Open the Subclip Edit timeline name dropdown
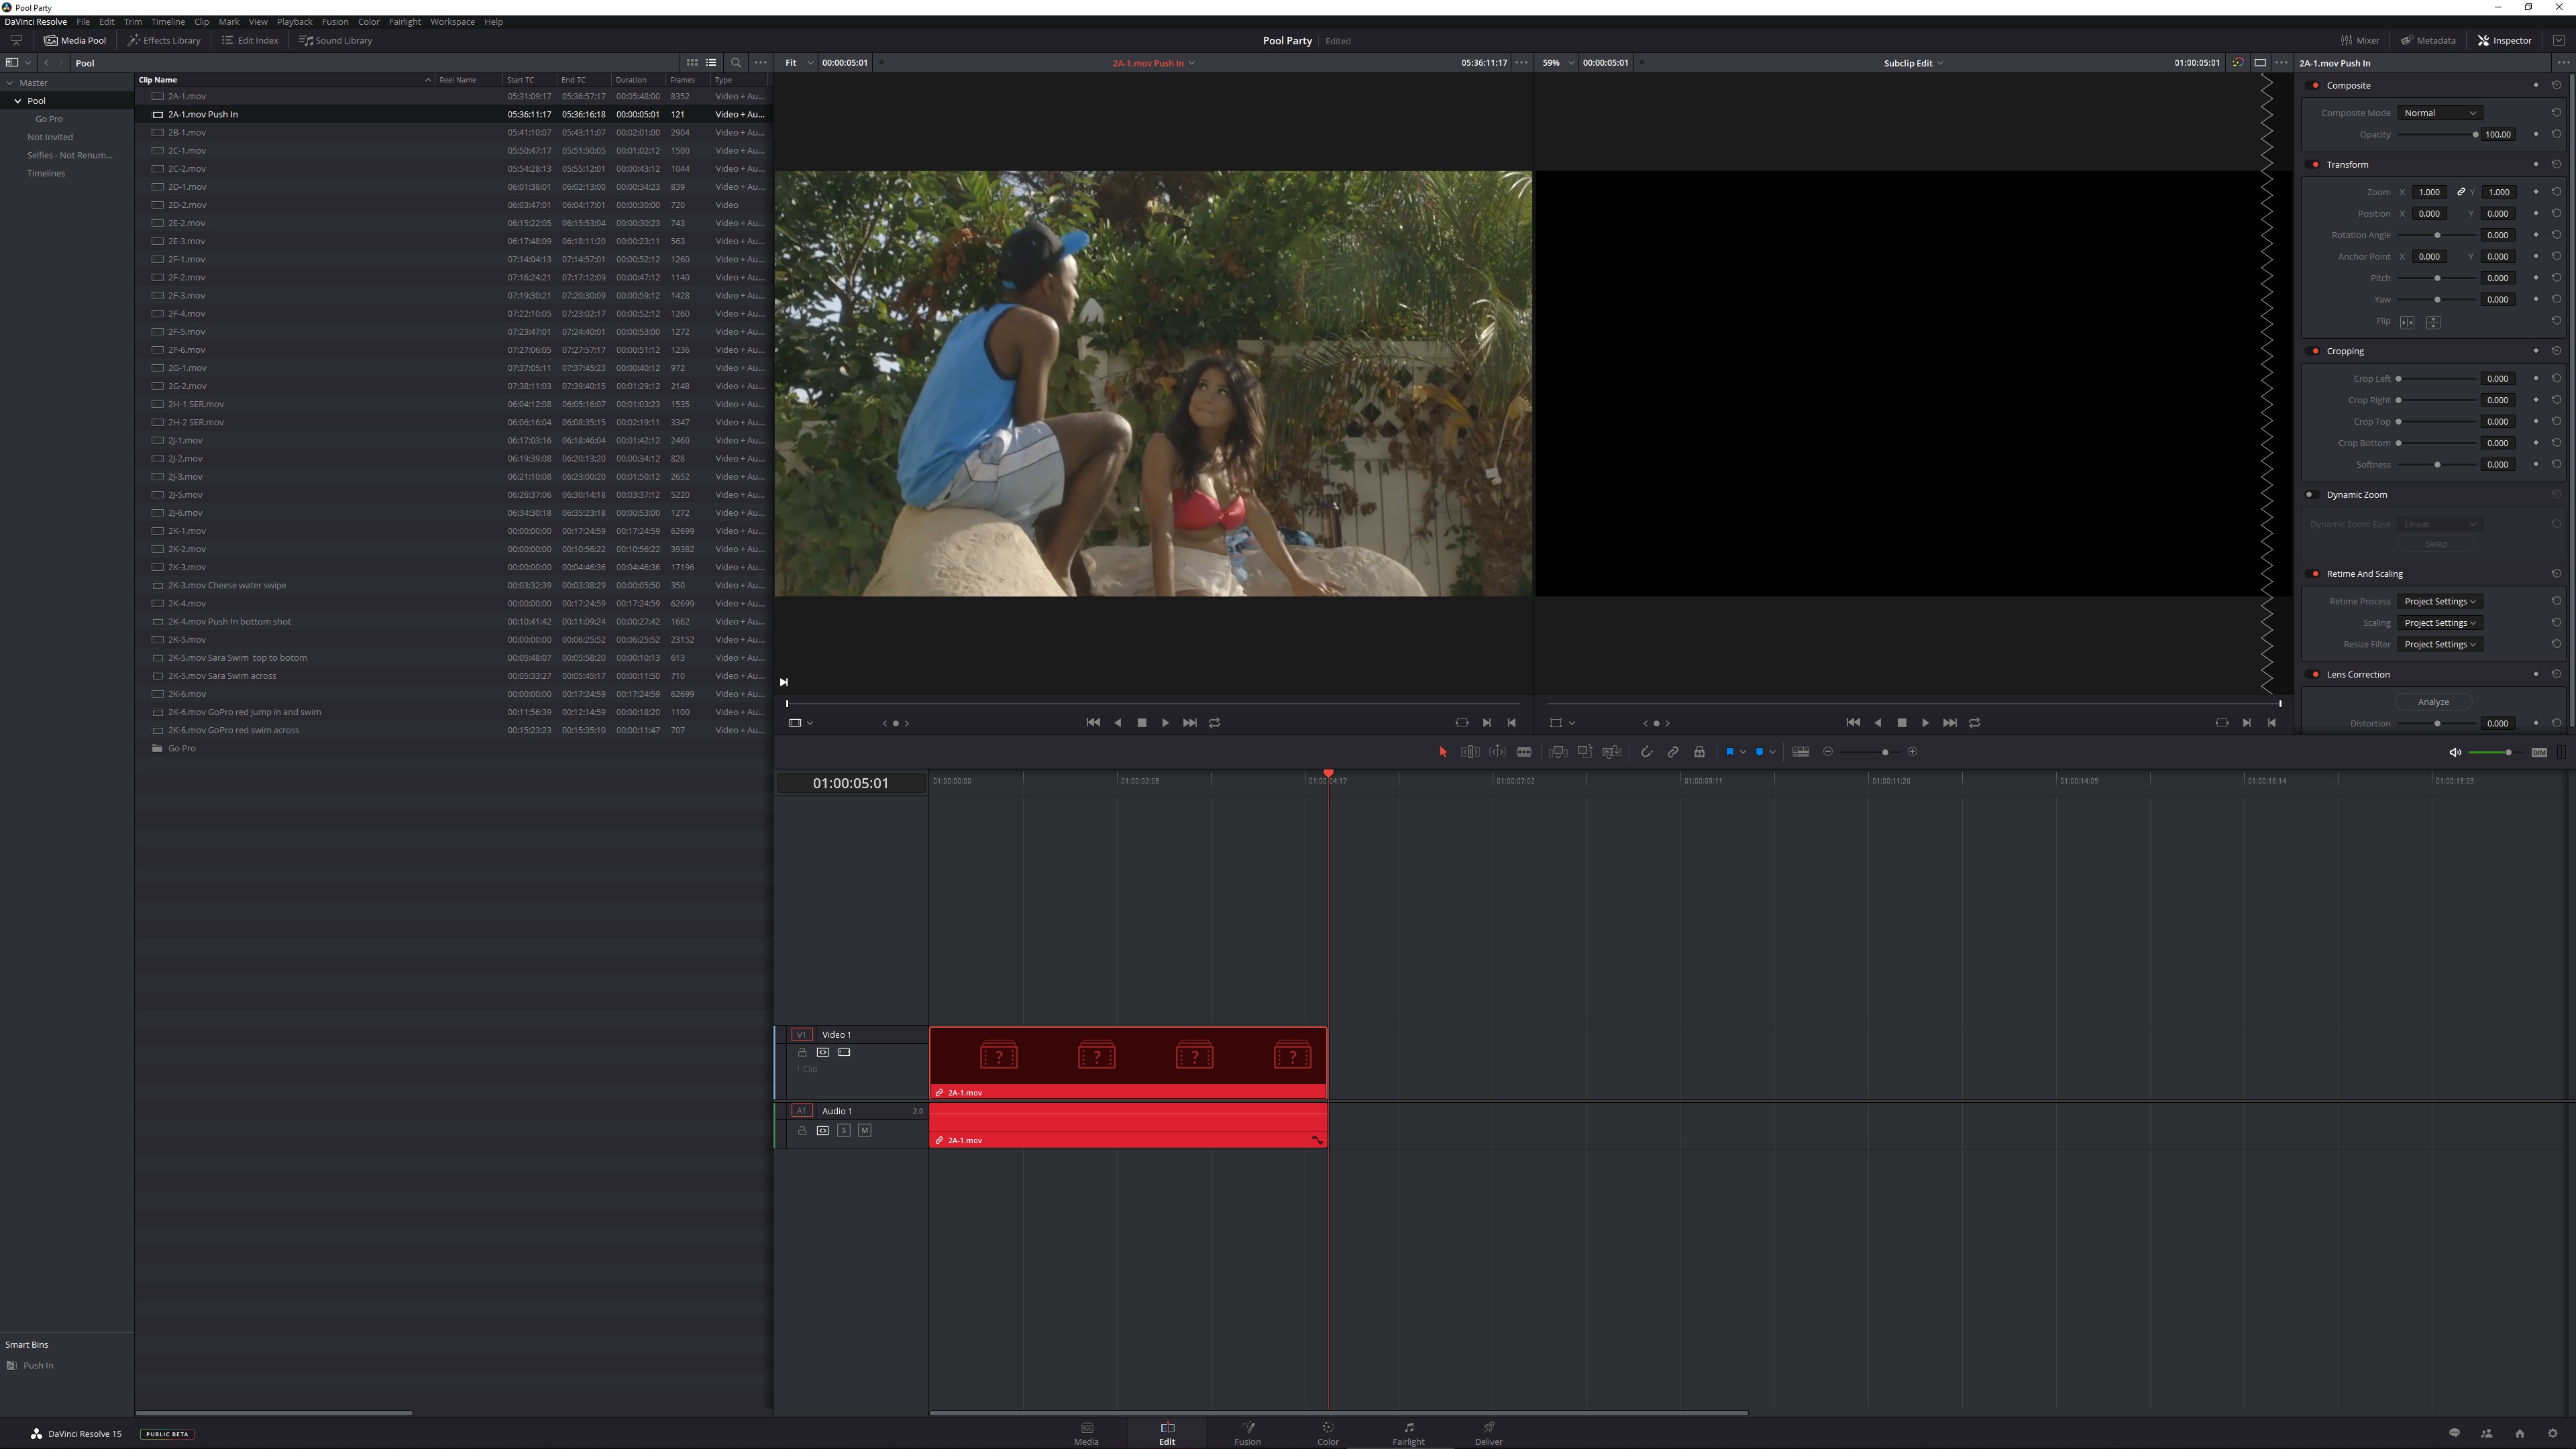Viewport: 2576px width, 1449px height. coord(1913,63)
